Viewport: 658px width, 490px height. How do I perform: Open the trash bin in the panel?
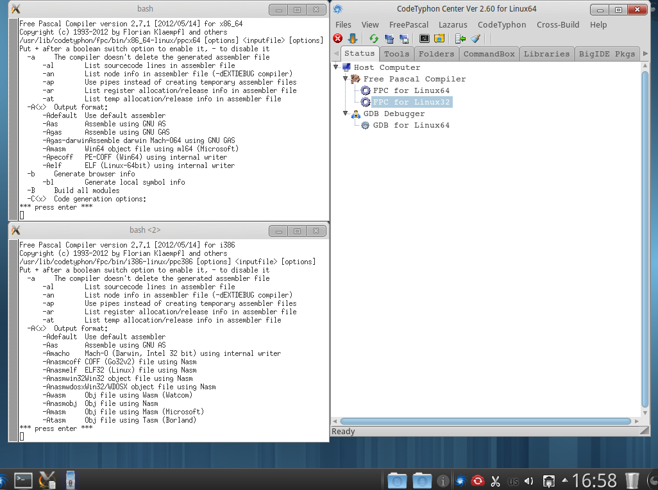(x=632, y=481)
